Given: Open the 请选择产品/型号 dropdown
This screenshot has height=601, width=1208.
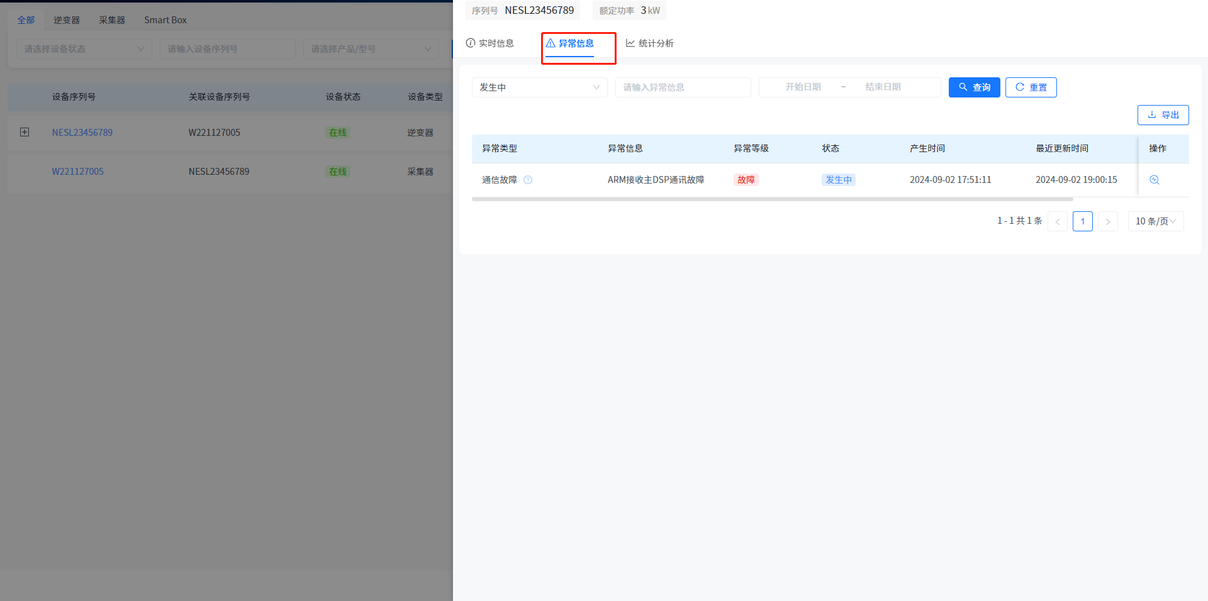Looking at the screenshot, I should (x=371, y=49).
